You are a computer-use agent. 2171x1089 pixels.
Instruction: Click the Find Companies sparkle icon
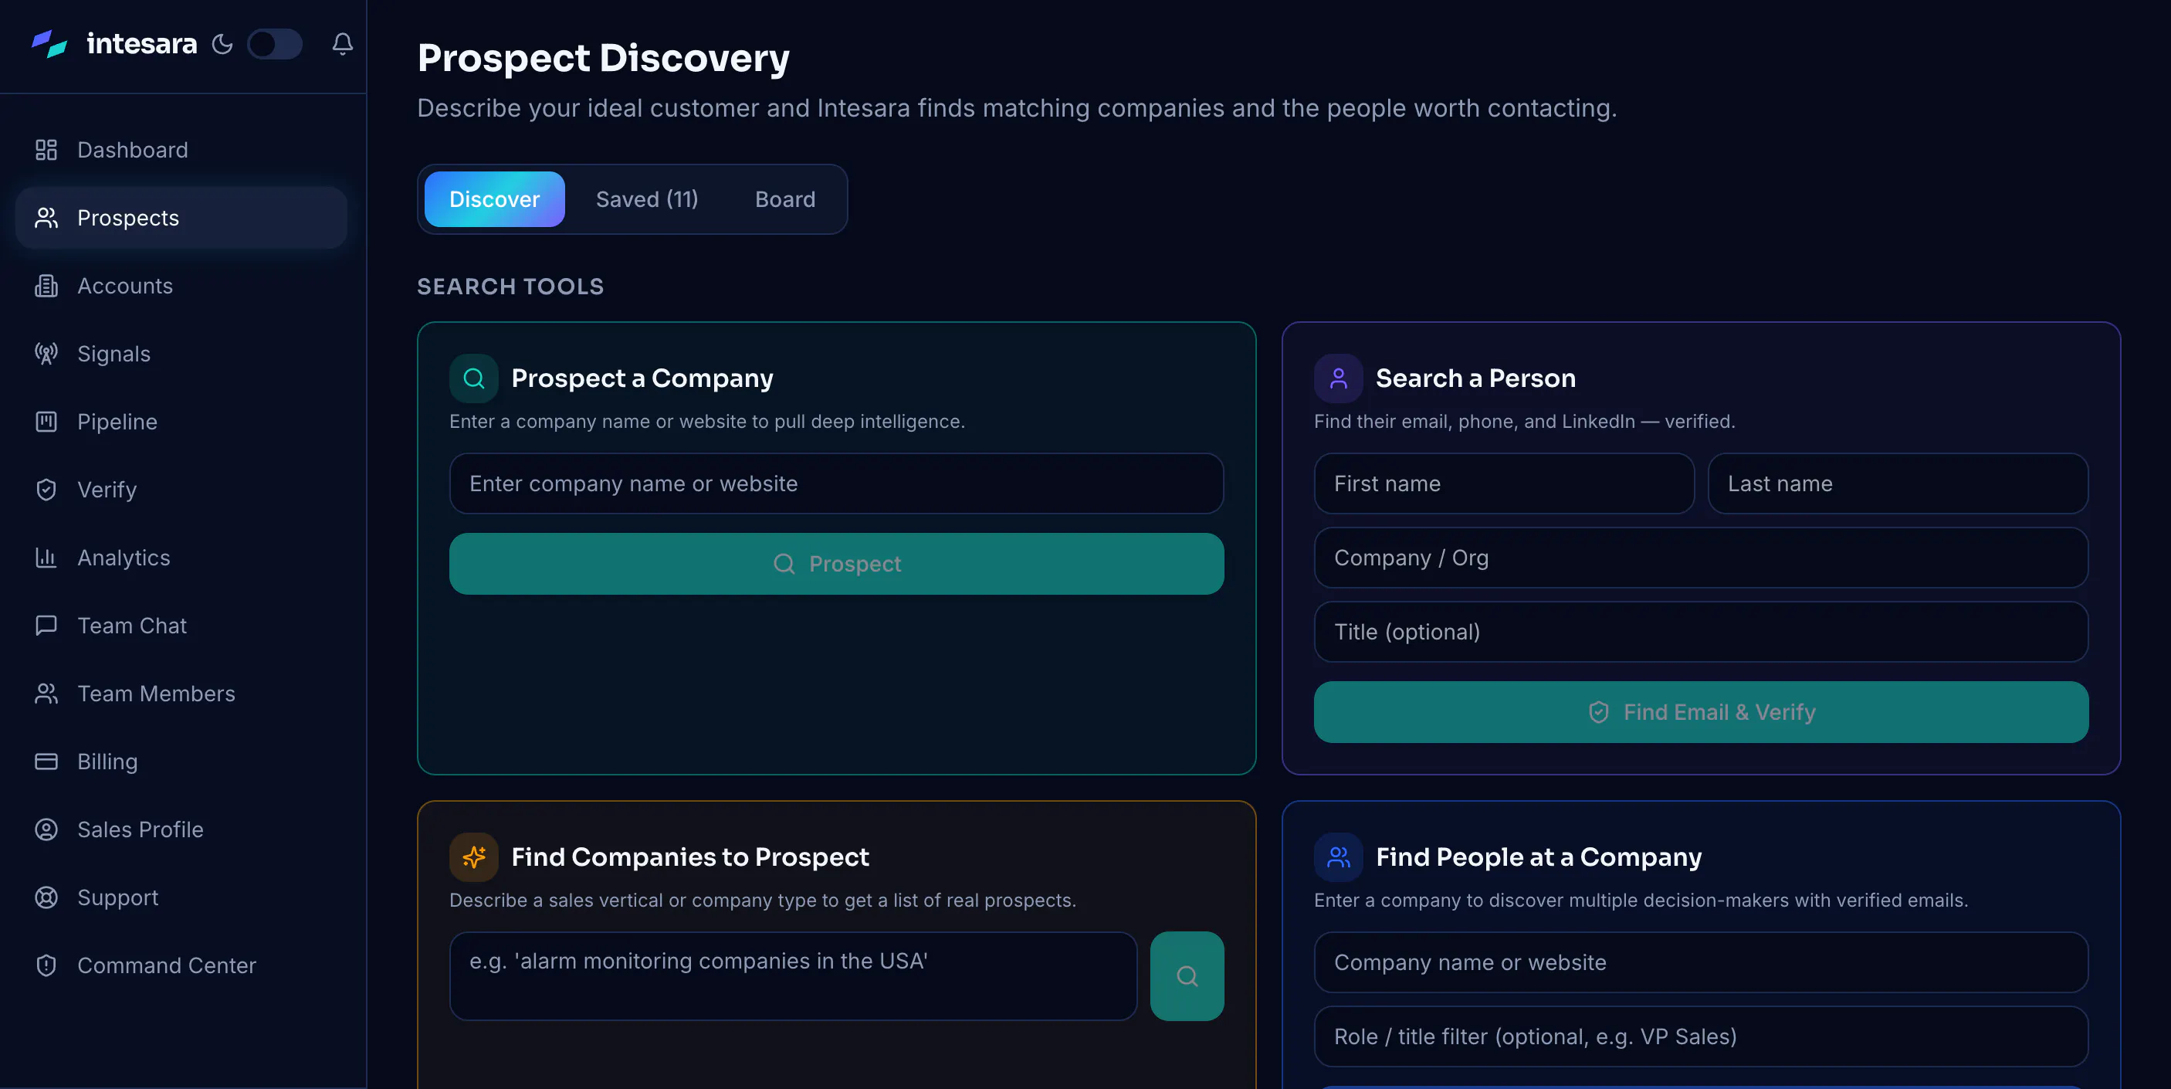click(473, 857)
